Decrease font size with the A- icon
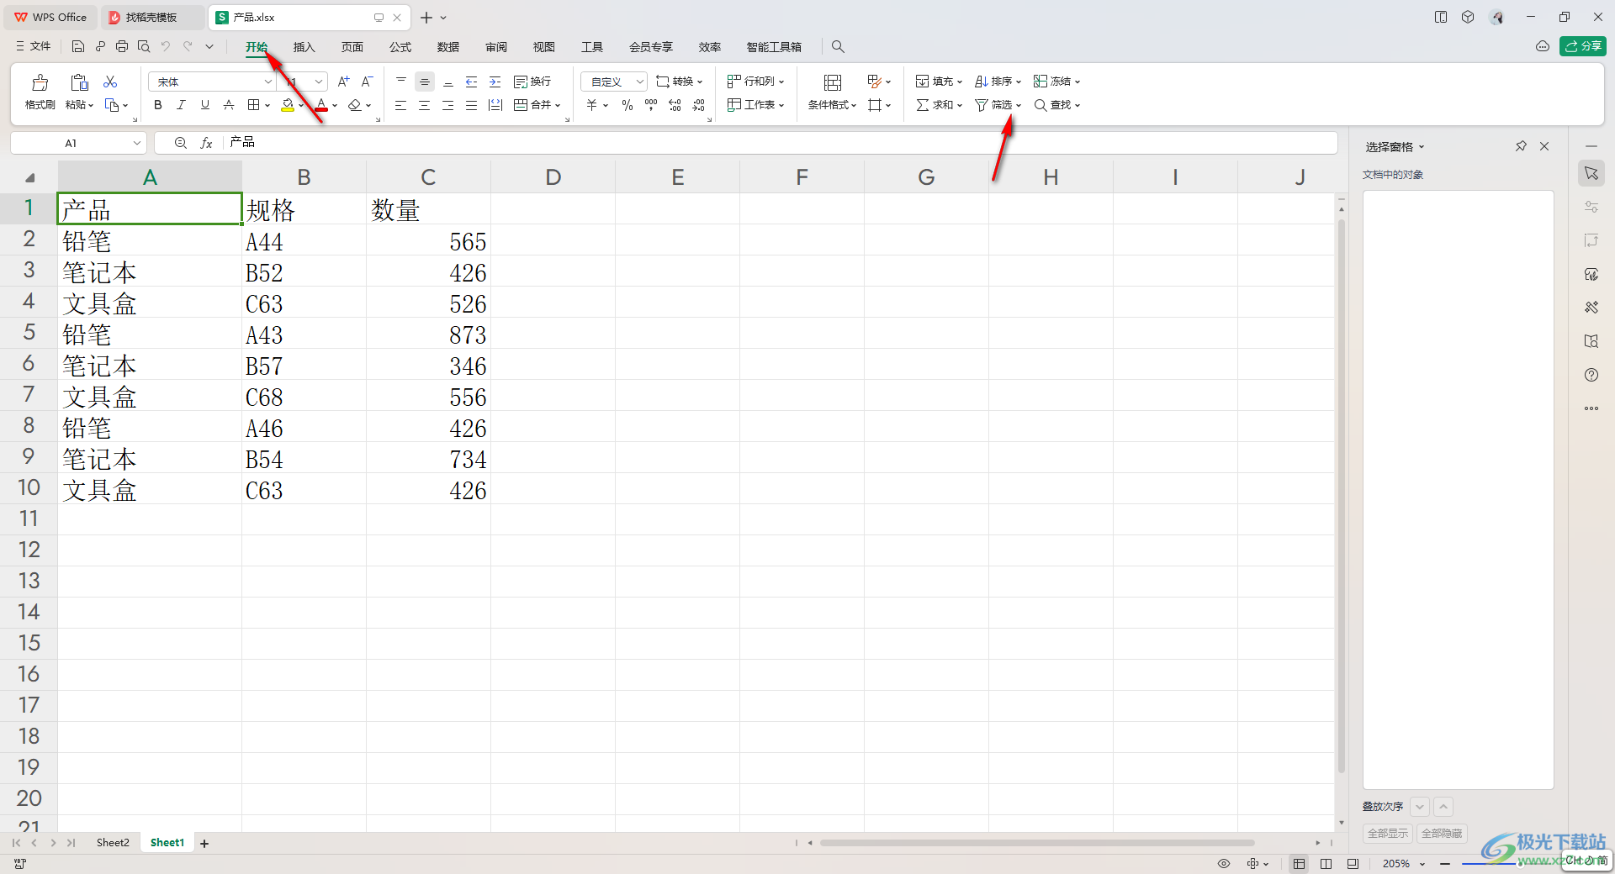1615x874 pixels. [367, 82]
